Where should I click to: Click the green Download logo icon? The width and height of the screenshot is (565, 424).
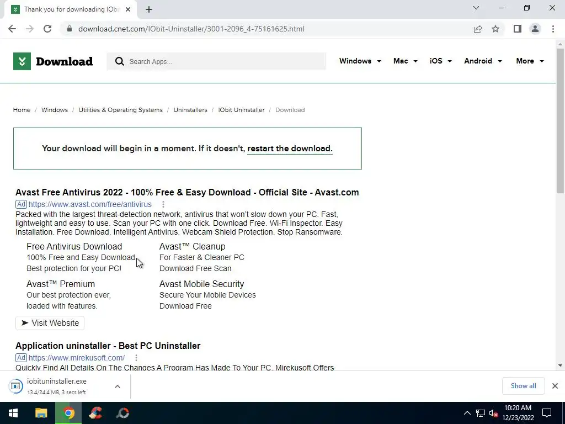[x=22, y=61]
